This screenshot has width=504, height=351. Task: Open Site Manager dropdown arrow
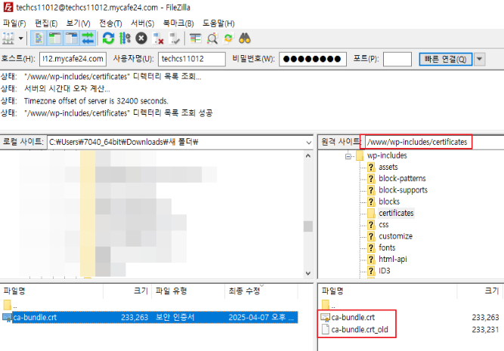point(21,38)
